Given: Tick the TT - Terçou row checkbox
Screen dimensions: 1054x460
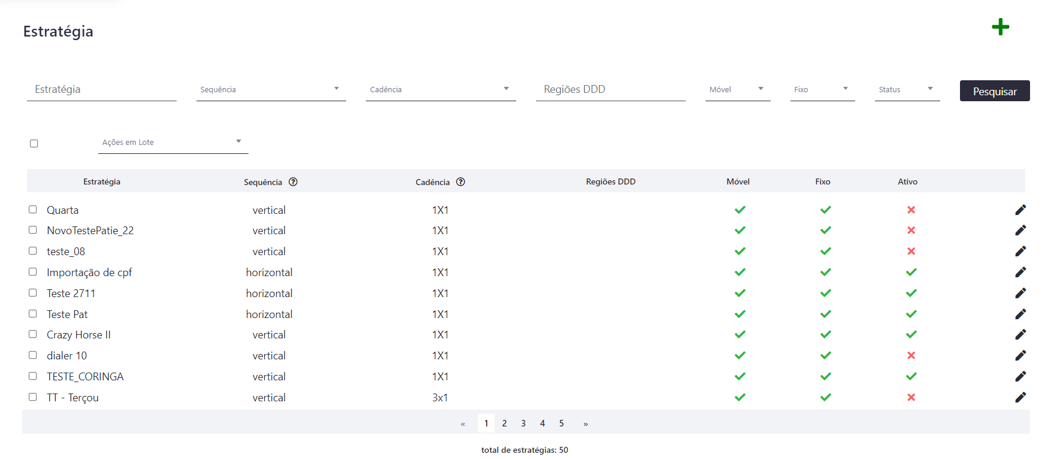Looking at the screenshot, I should coord(33,397).
